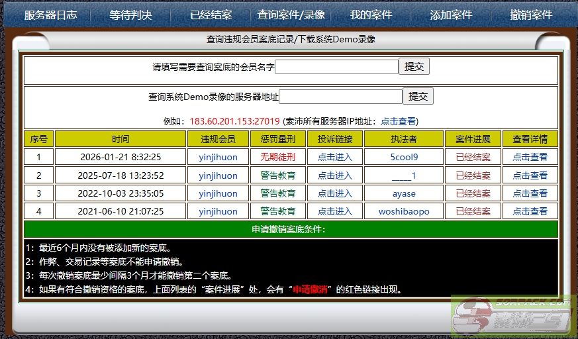The height and width of the screenshot is (339, 578).
Task: Focus the Demo server address input field
Action: coord(340,97)
